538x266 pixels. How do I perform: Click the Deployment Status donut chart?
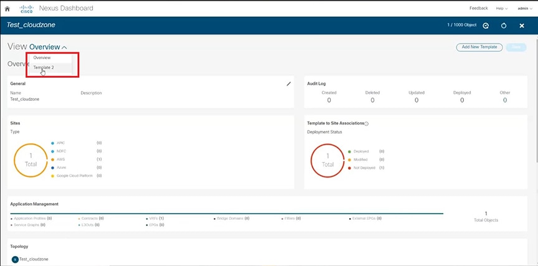(x=328, y=160)
